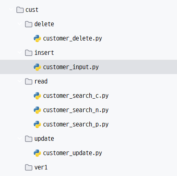This screenshot has width=177, height=176.
Task: Open customer_update.py file name
Action: (73, 153)
